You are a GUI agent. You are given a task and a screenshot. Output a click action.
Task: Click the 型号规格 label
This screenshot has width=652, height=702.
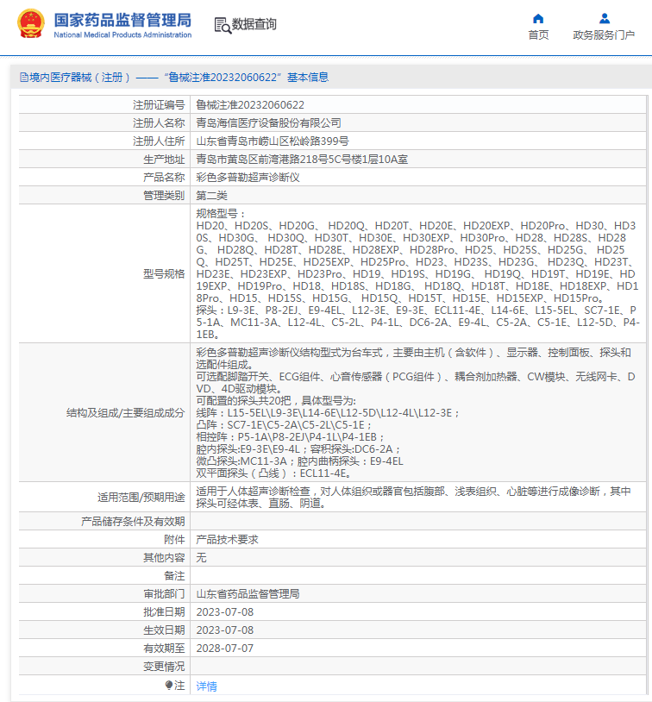(x=164, y=274)
